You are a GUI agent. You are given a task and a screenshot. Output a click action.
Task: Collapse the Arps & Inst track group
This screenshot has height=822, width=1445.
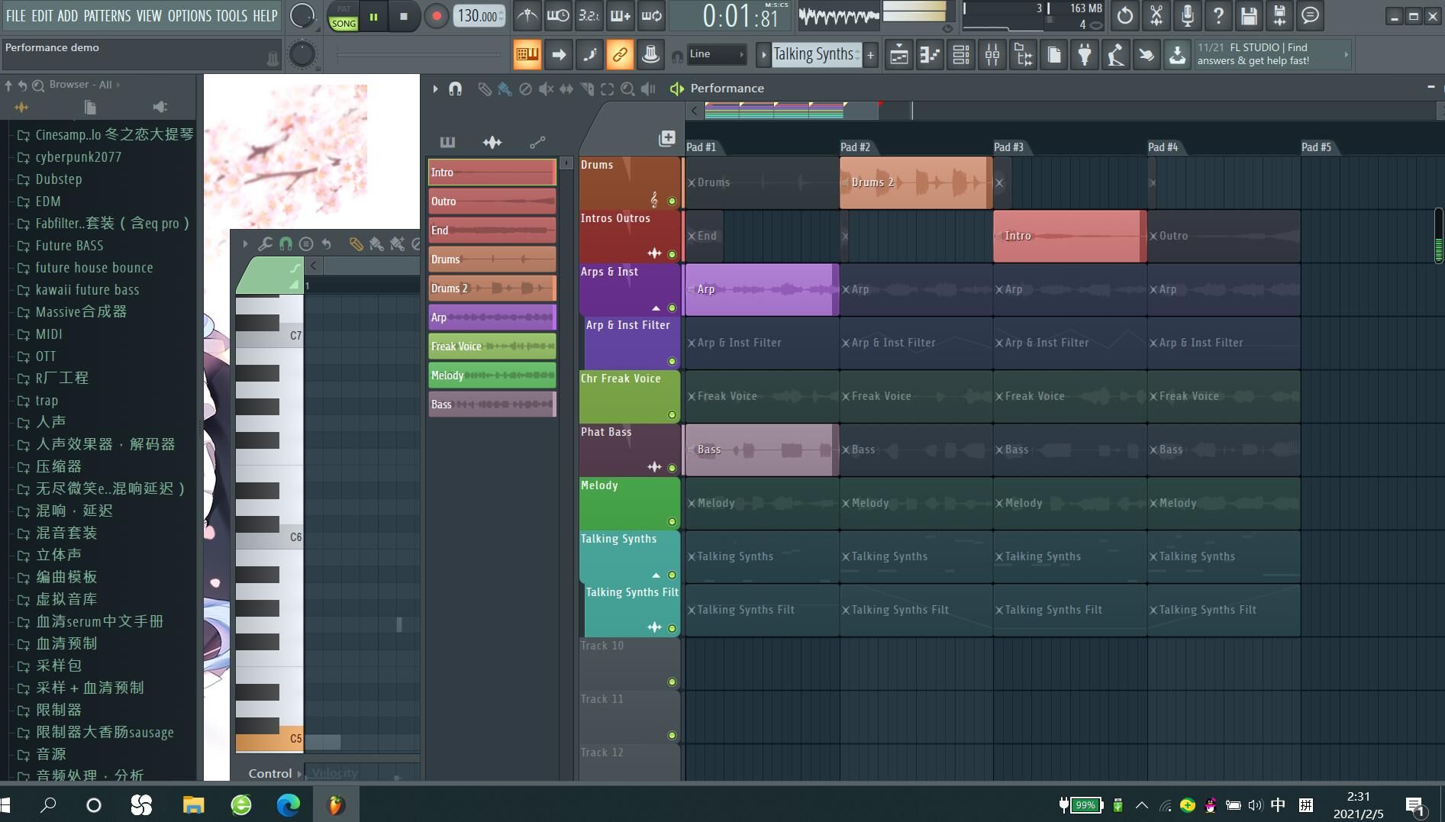656,308
